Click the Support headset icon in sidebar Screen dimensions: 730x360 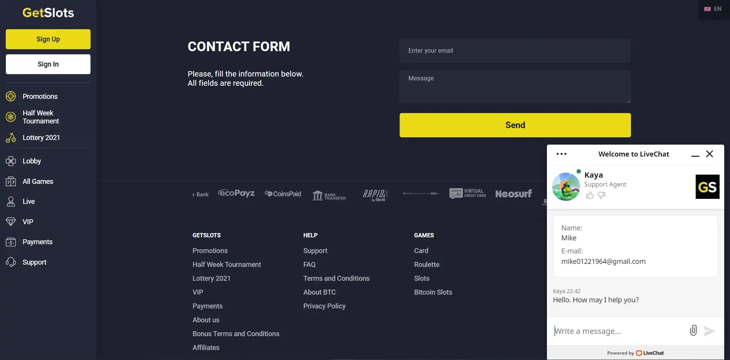click(x=11, y=262)
